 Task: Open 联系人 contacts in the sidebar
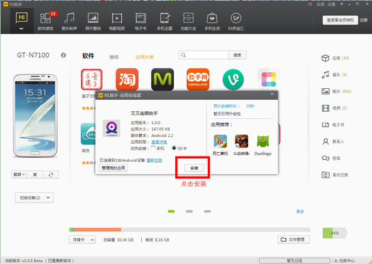pyautogui.click(x=333, y=141)
